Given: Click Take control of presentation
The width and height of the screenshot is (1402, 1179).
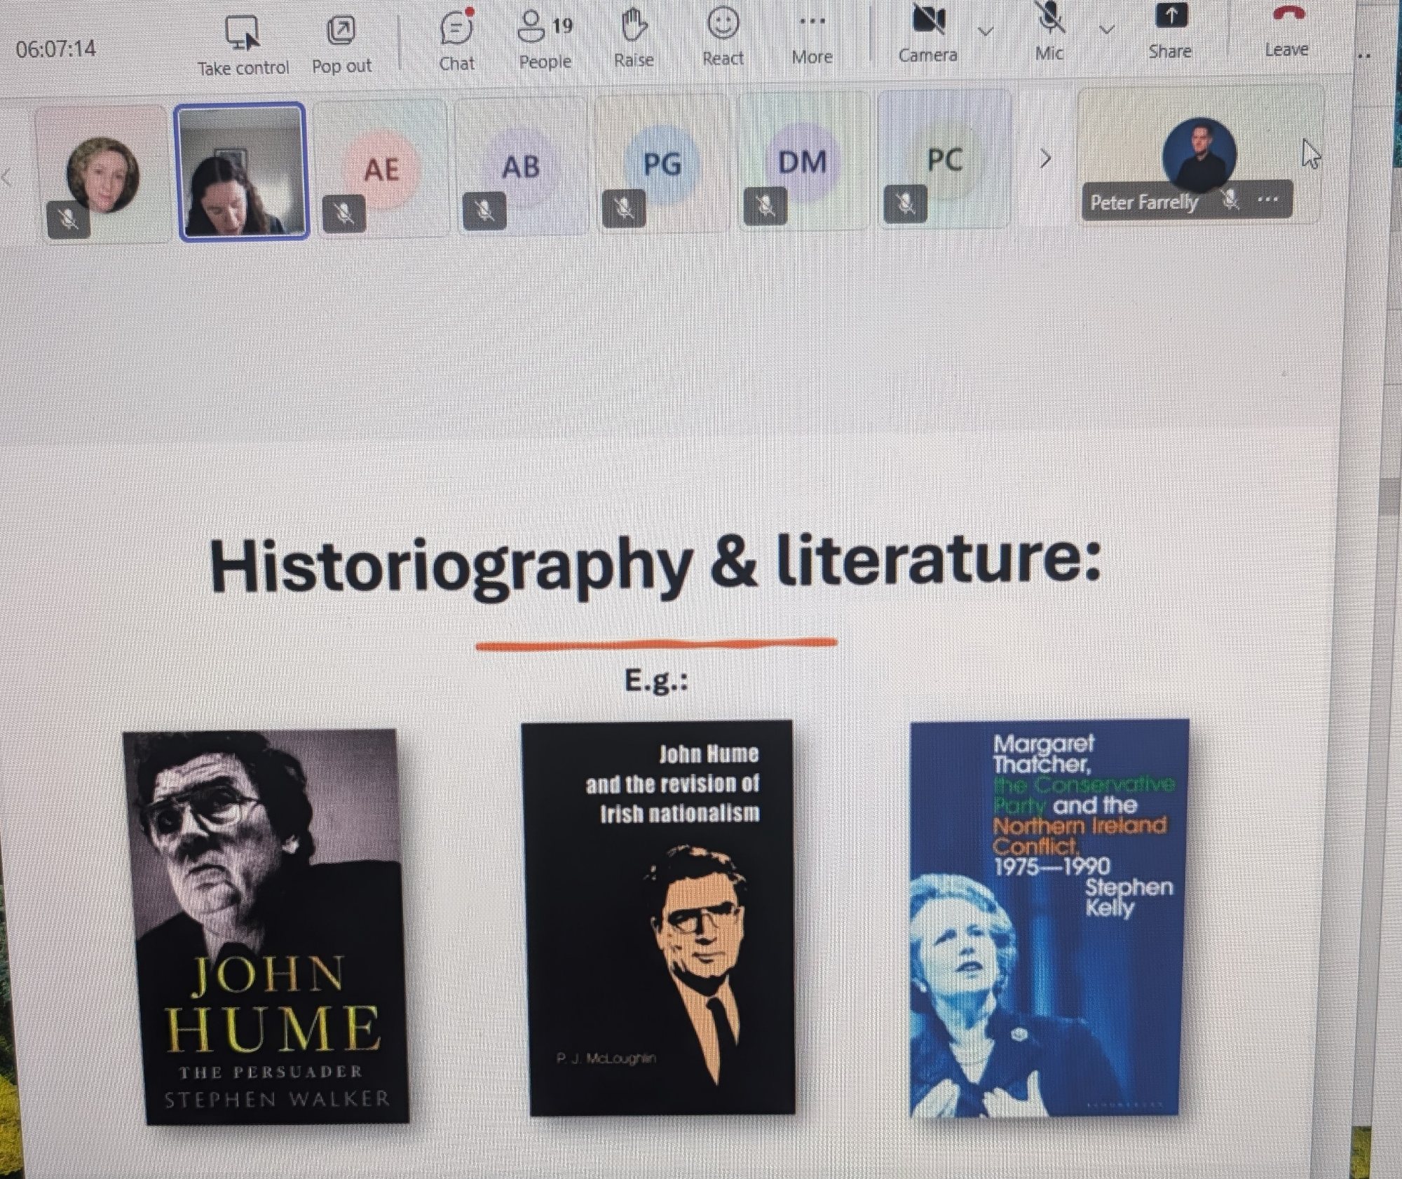Looking at the screenshot, I should (x=243, y=46).
